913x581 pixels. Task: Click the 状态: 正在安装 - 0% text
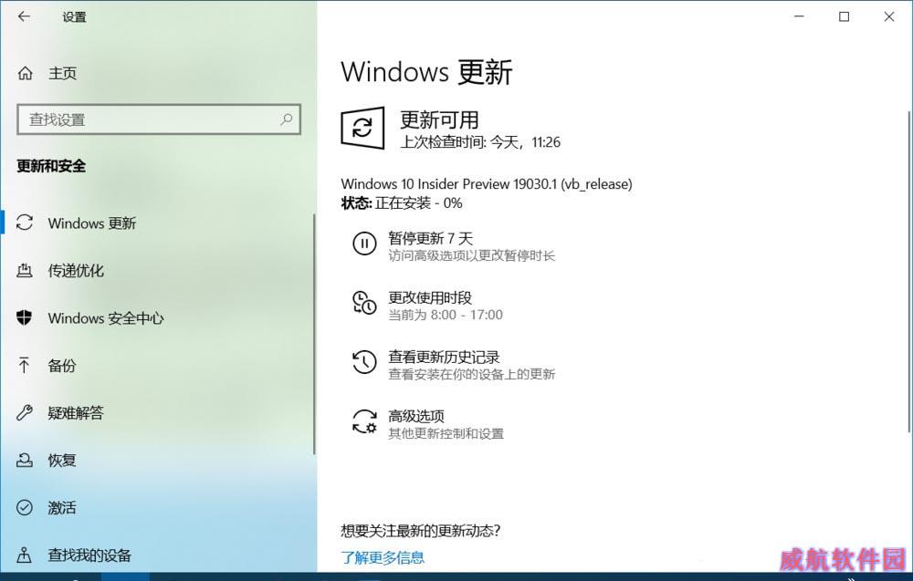coord(402,203)
